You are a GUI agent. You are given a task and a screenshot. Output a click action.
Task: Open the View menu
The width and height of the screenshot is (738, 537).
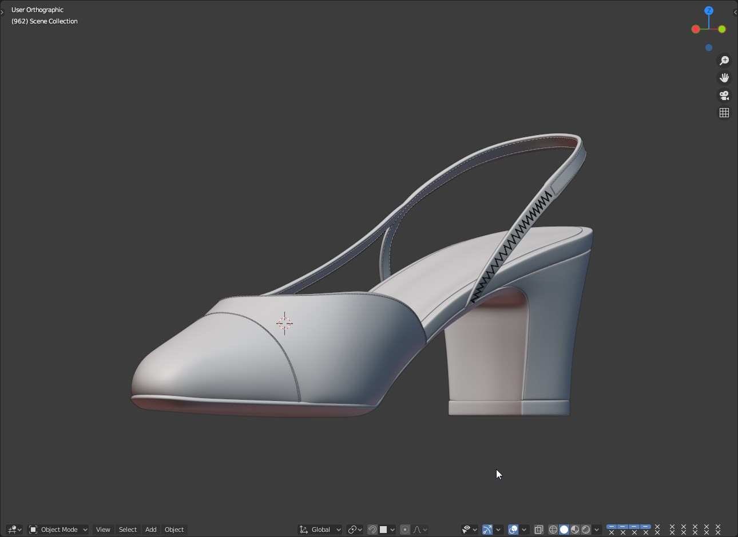coord(103,530)
